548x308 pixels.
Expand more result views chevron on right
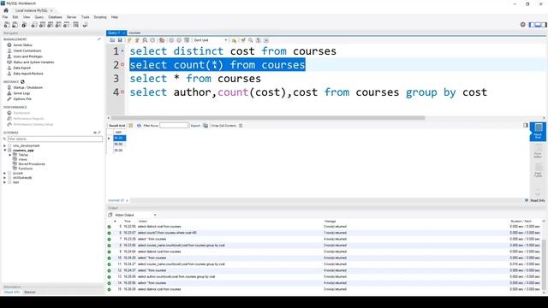[538, 193]
